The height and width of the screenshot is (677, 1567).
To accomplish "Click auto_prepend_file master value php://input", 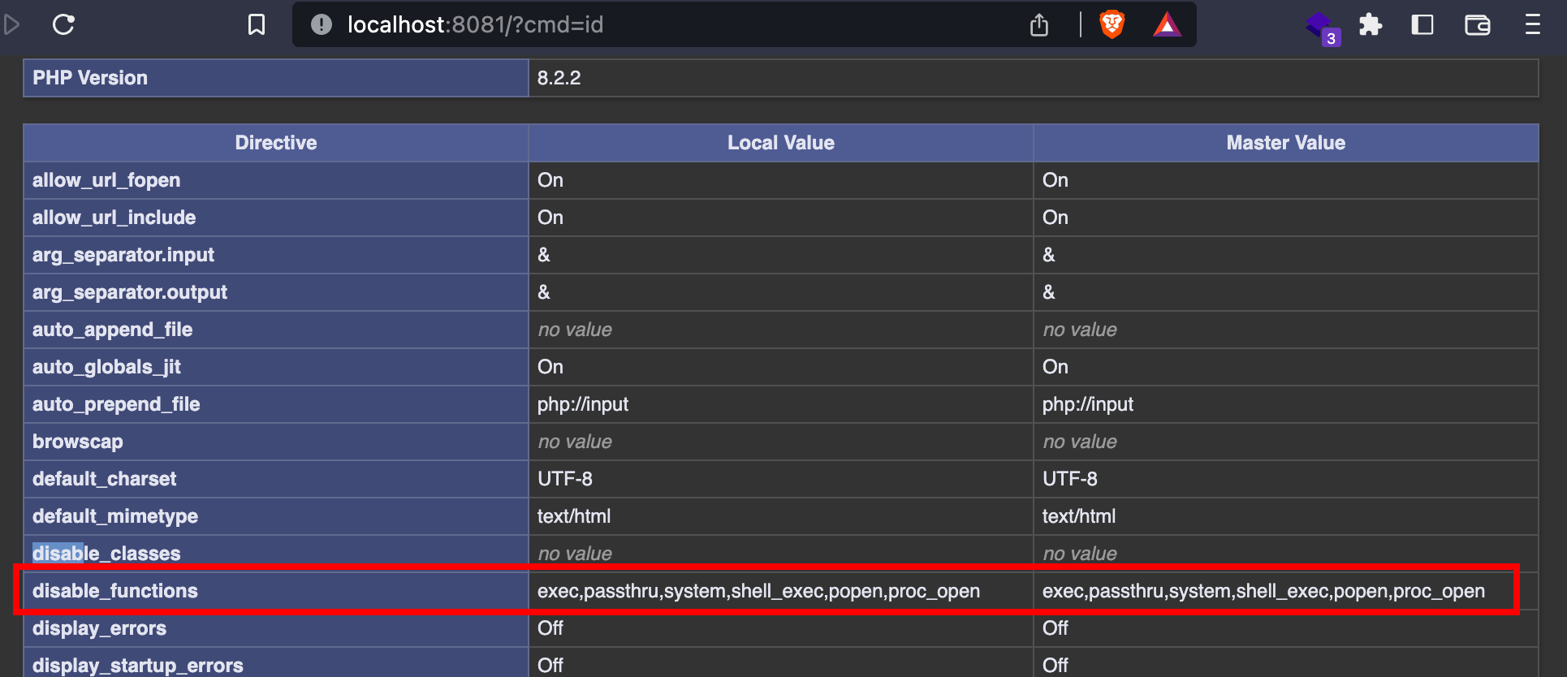I will pyautogui.click(x=1088, y=404).
